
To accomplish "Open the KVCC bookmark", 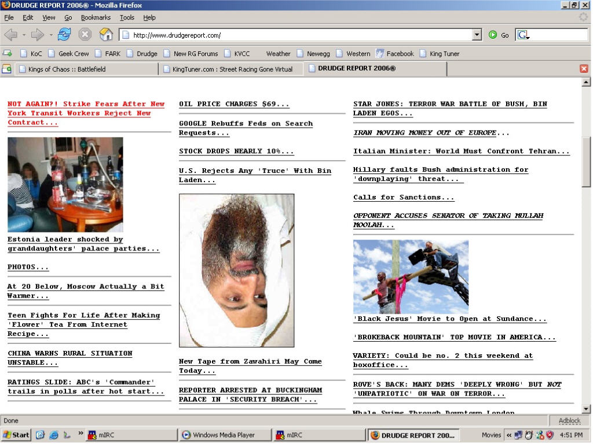I will pyautogui.click(x=237, y=54).
